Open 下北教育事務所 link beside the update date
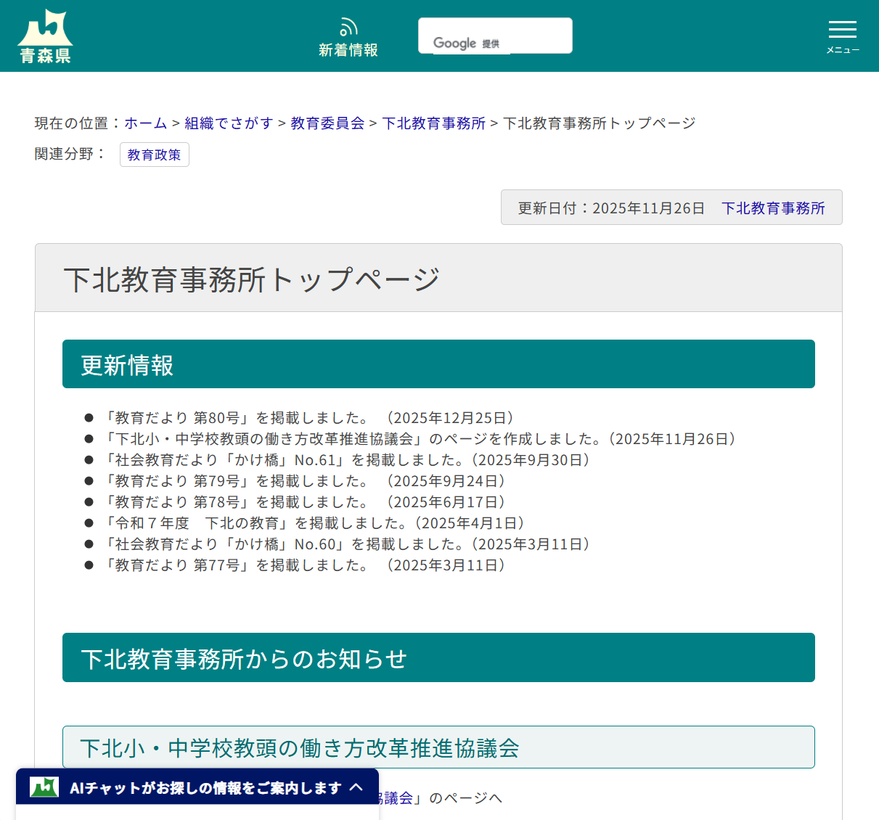 774,208
